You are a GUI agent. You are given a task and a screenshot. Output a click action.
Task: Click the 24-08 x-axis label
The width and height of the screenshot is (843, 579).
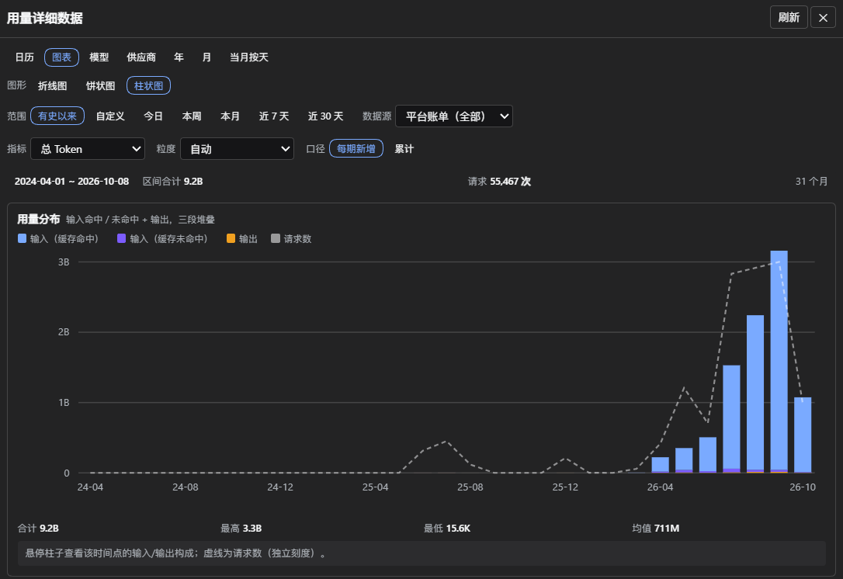pyautogui.click(x=185, y=487)
